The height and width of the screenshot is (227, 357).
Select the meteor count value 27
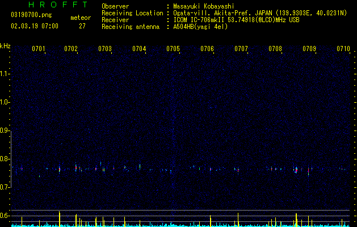coord(82,26)
